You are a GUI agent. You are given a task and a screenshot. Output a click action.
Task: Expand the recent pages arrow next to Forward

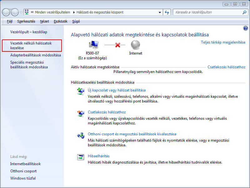tap(21, 13)
